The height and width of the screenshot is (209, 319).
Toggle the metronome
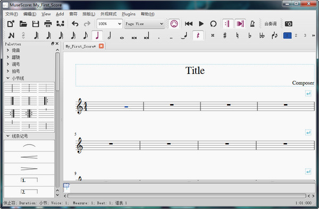tap(253, 24)
